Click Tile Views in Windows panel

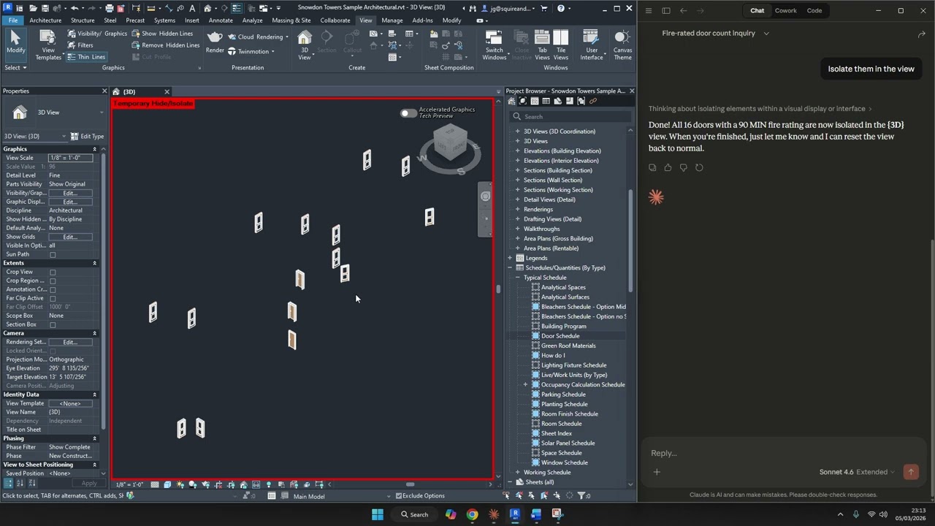point(561,45)
